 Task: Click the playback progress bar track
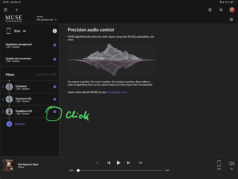point(119,170)
